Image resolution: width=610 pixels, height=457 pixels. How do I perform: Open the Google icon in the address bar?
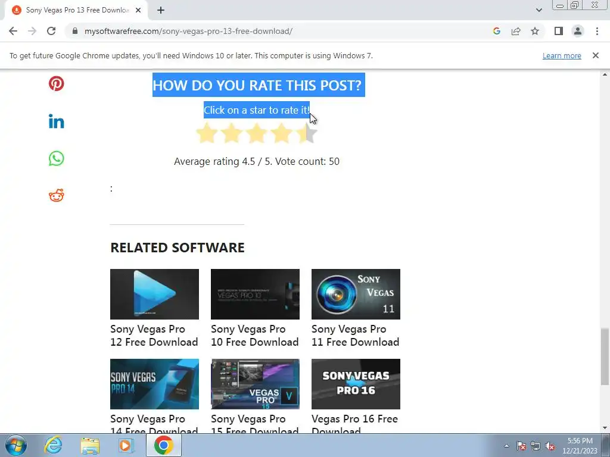[496, 31]
